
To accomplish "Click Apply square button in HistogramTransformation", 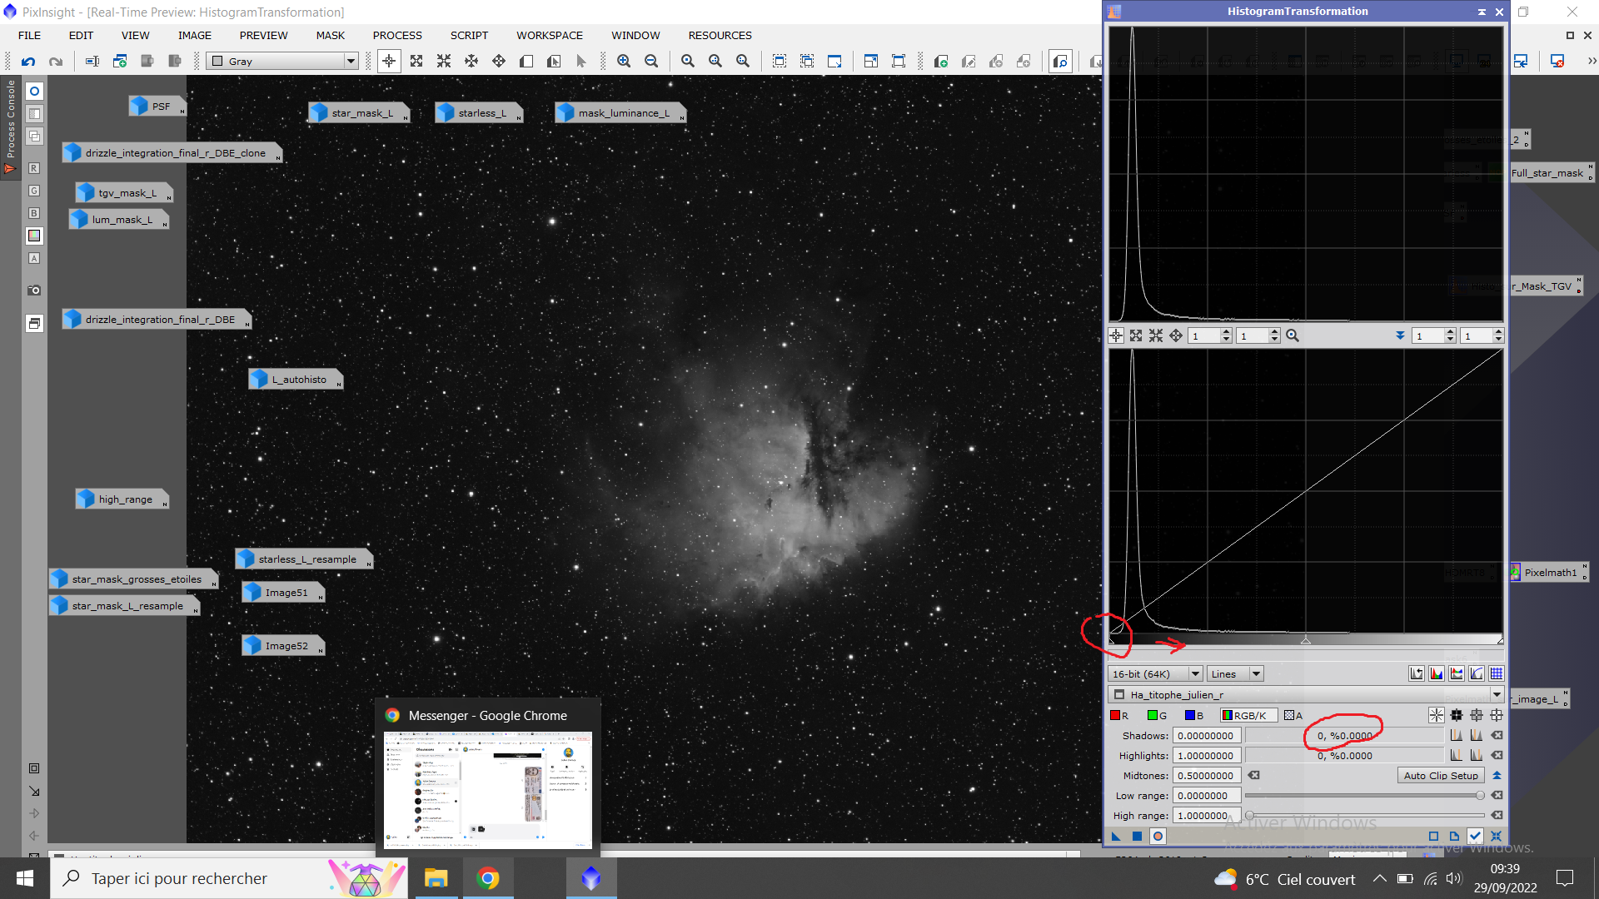I will [1137, 837].
